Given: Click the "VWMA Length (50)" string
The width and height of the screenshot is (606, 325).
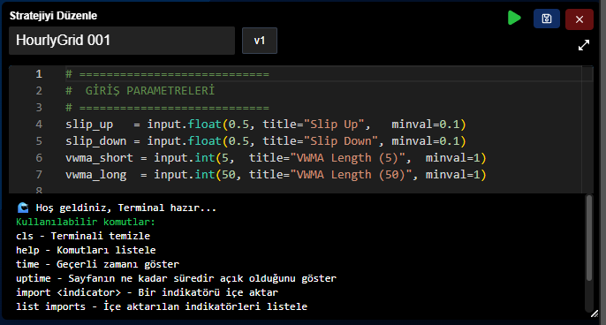Looking at the screenshot, I should click(351, 175).
